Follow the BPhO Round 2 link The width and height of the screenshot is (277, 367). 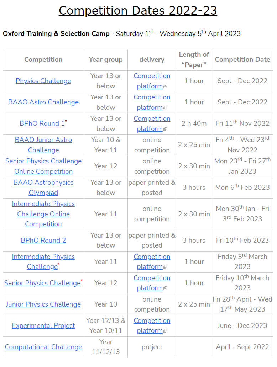pos(43,241)
